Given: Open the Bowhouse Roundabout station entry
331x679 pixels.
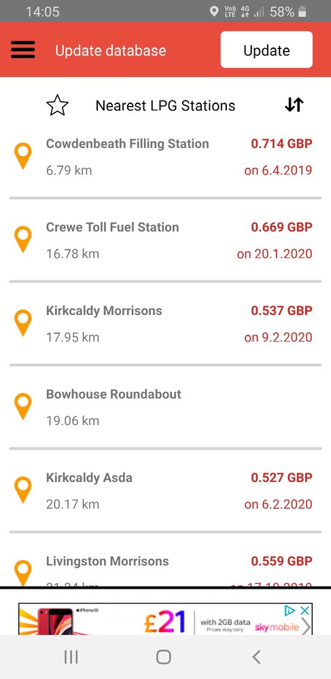Looking at the screenshot, I should [166, 407].
